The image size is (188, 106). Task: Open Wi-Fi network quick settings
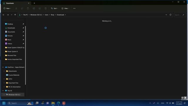(167, 103)
